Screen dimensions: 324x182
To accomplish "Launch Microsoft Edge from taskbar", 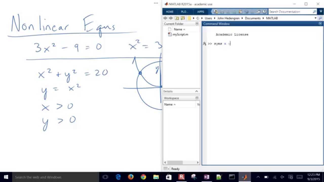I will 118,177.
